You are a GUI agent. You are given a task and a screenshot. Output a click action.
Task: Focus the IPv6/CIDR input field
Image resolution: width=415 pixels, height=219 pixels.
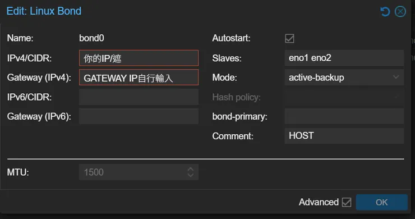point(139,97)
